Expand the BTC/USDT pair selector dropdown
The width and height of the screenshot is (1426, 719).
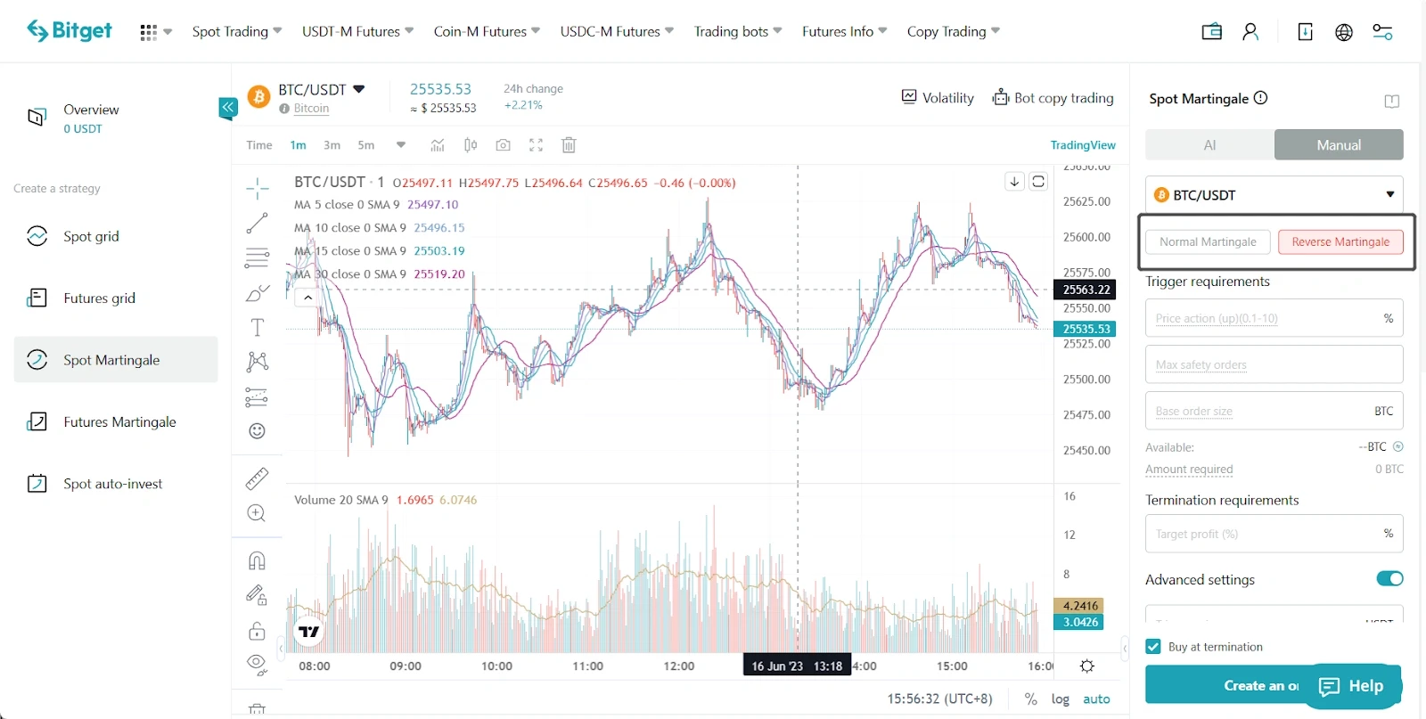[1274, 194]
